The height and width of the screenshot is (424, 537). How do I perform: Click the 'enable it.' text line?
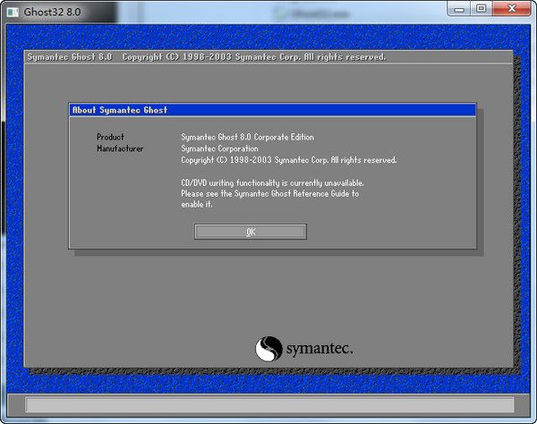[x=197, y=204]
